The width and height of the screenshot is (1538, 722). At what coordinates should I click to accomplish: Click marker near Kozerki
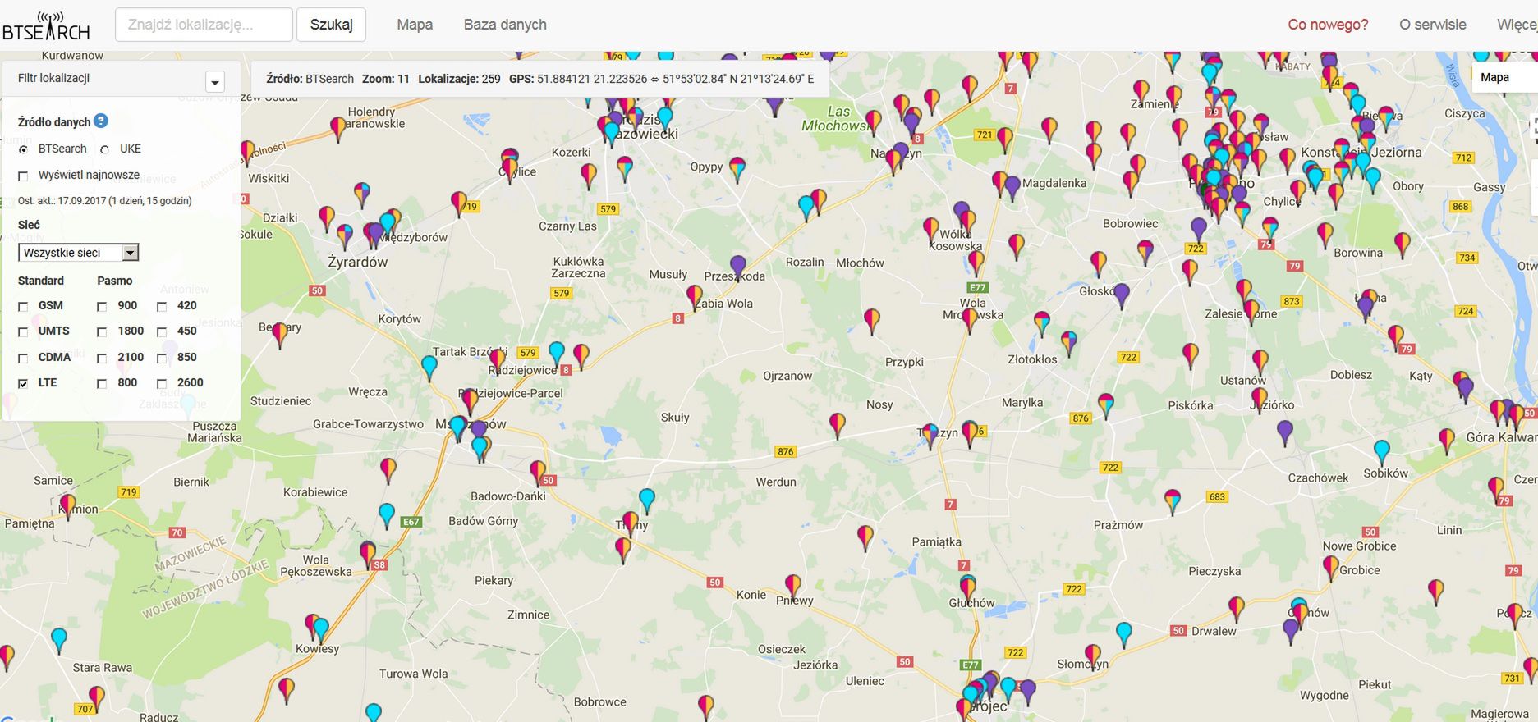click(589, 175)
